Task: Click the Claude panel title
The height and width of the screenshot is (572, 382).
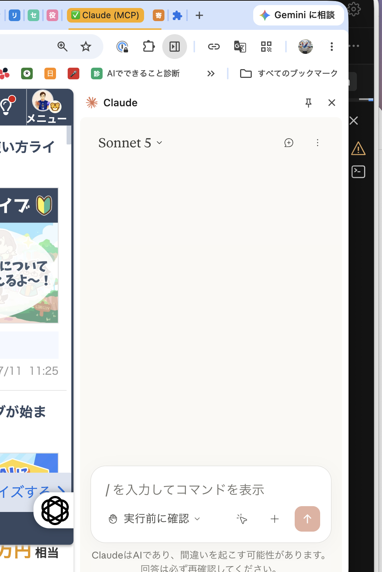Action: pyautogui.click(x=120, y=103)
